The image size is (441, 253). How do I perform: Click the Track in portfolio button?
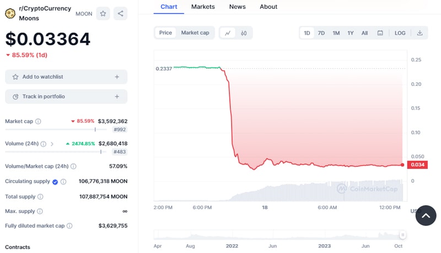pos(66,96)
